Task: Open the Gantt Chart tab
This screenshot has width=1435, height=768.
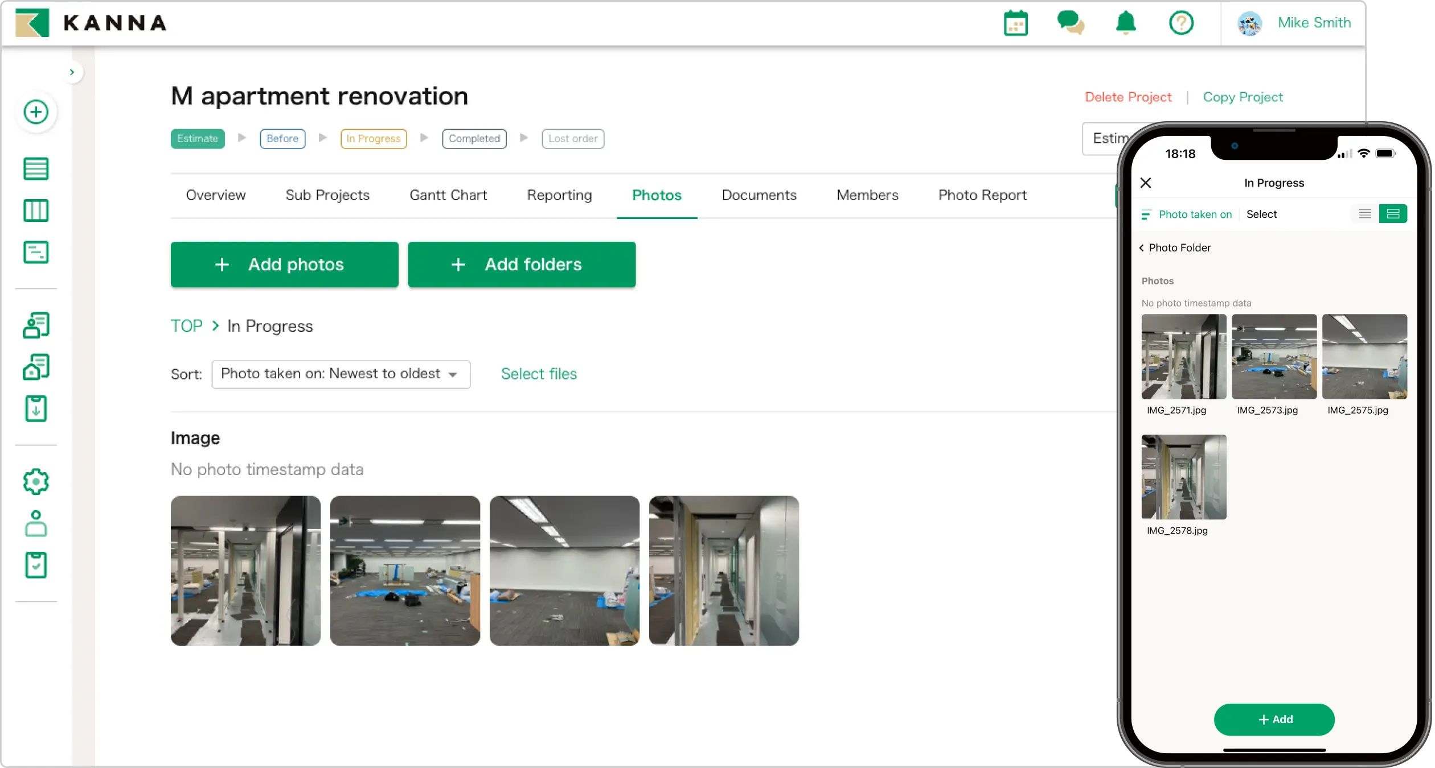Action: pos(448,195)
